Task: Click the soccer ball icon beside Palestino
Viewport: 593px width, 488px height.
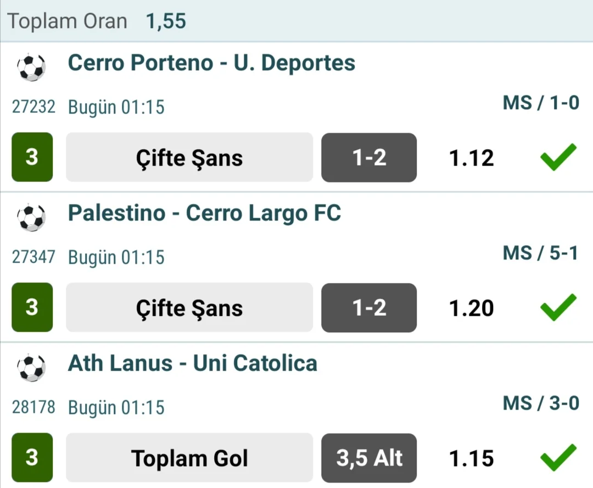Action: (31, 218)
